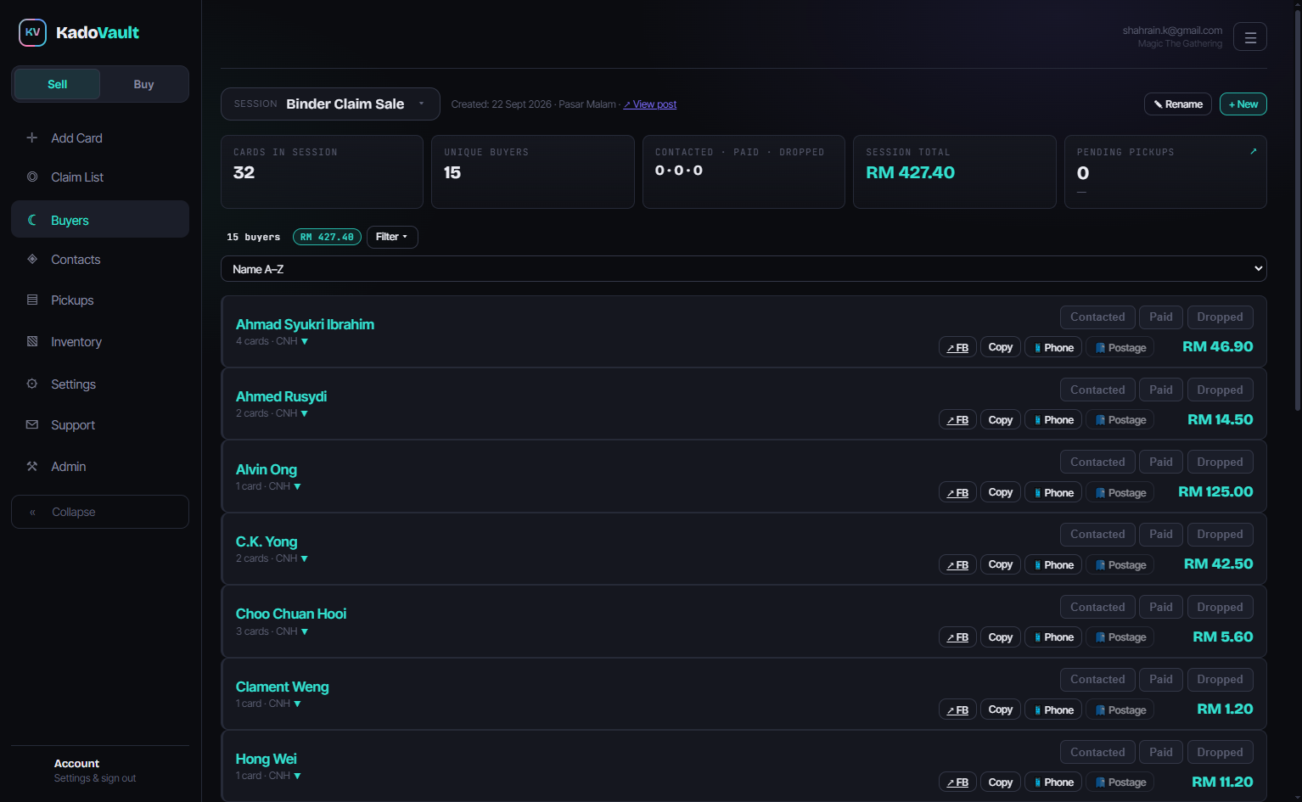Click Postage for Alvin Ong

1120,492
